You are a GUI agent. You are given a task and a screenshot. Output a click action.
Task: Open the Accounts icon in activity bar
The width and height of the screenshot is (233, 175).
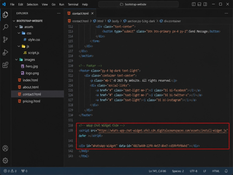(5, 148)
